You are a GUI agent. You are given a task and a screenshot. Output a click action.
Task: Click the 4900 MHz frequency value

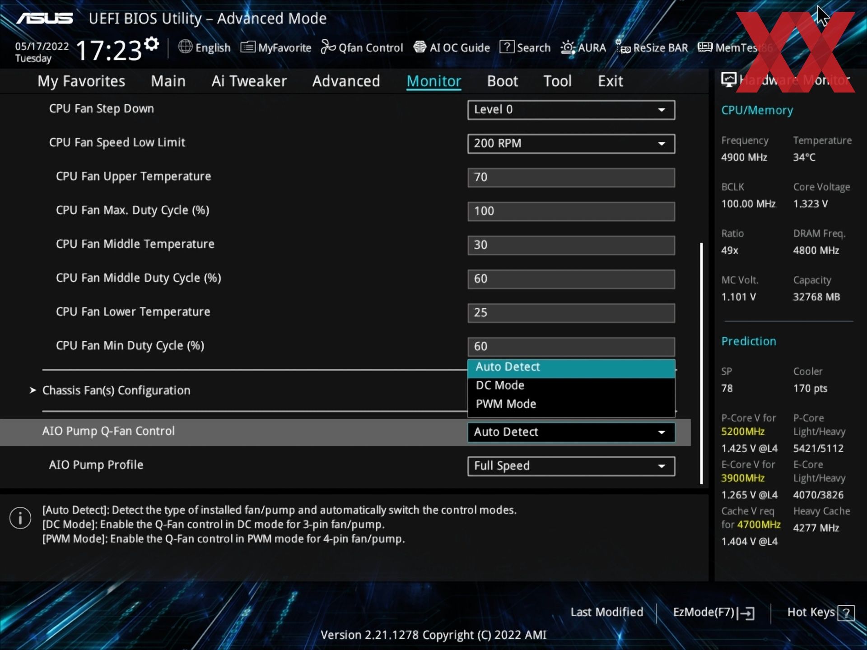click(x=744, y=157)
